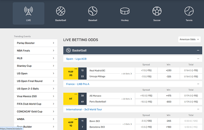Image resolution: width=204 pixels, height=130 pixels.
Task: Open the Hockey puck icon
Action: pos(125,11)
